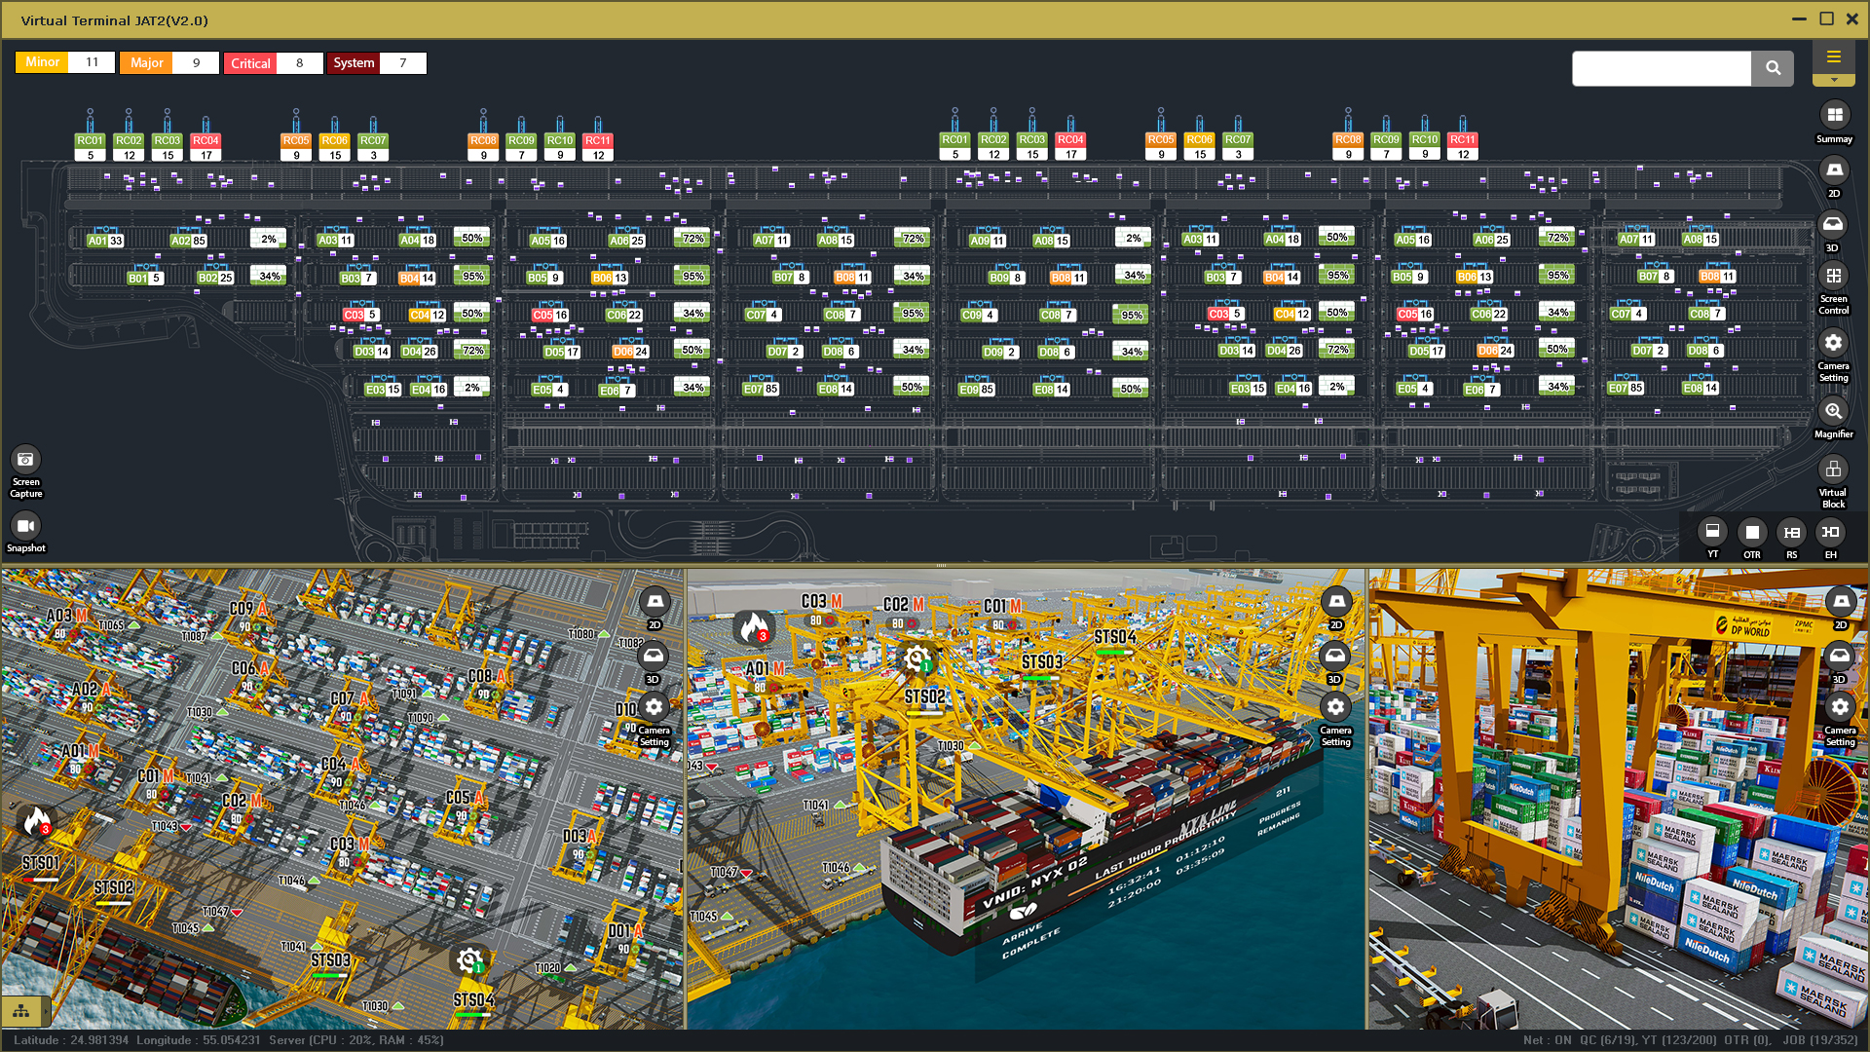Screen dimensions: 1870x1052
Task: Expand the yellow hamburger menu
Action: pos(1833,56)
